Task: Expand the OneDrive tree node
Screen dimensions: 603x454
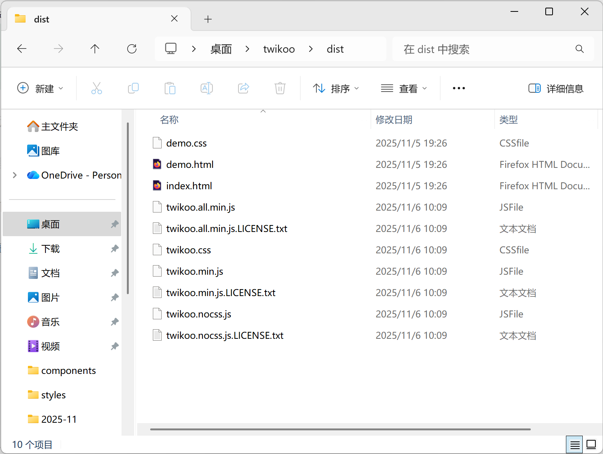Action: (x=15, y=175)
